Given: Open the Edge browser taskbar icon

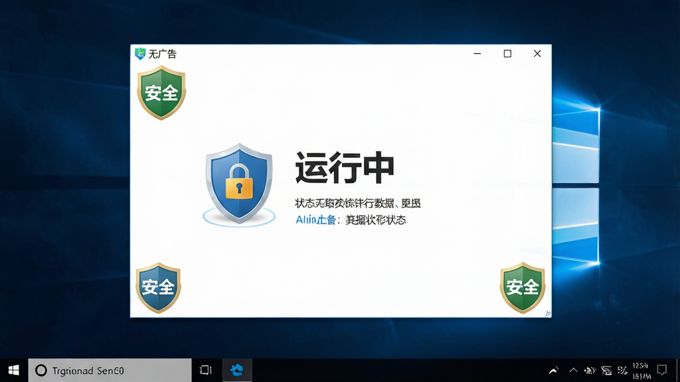Looking at the screenshot, I should pyautogui.click(x=237, y=370).
